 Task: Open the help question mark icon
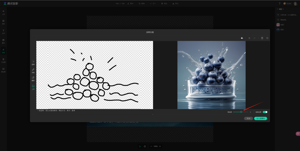tap(279, 4)
